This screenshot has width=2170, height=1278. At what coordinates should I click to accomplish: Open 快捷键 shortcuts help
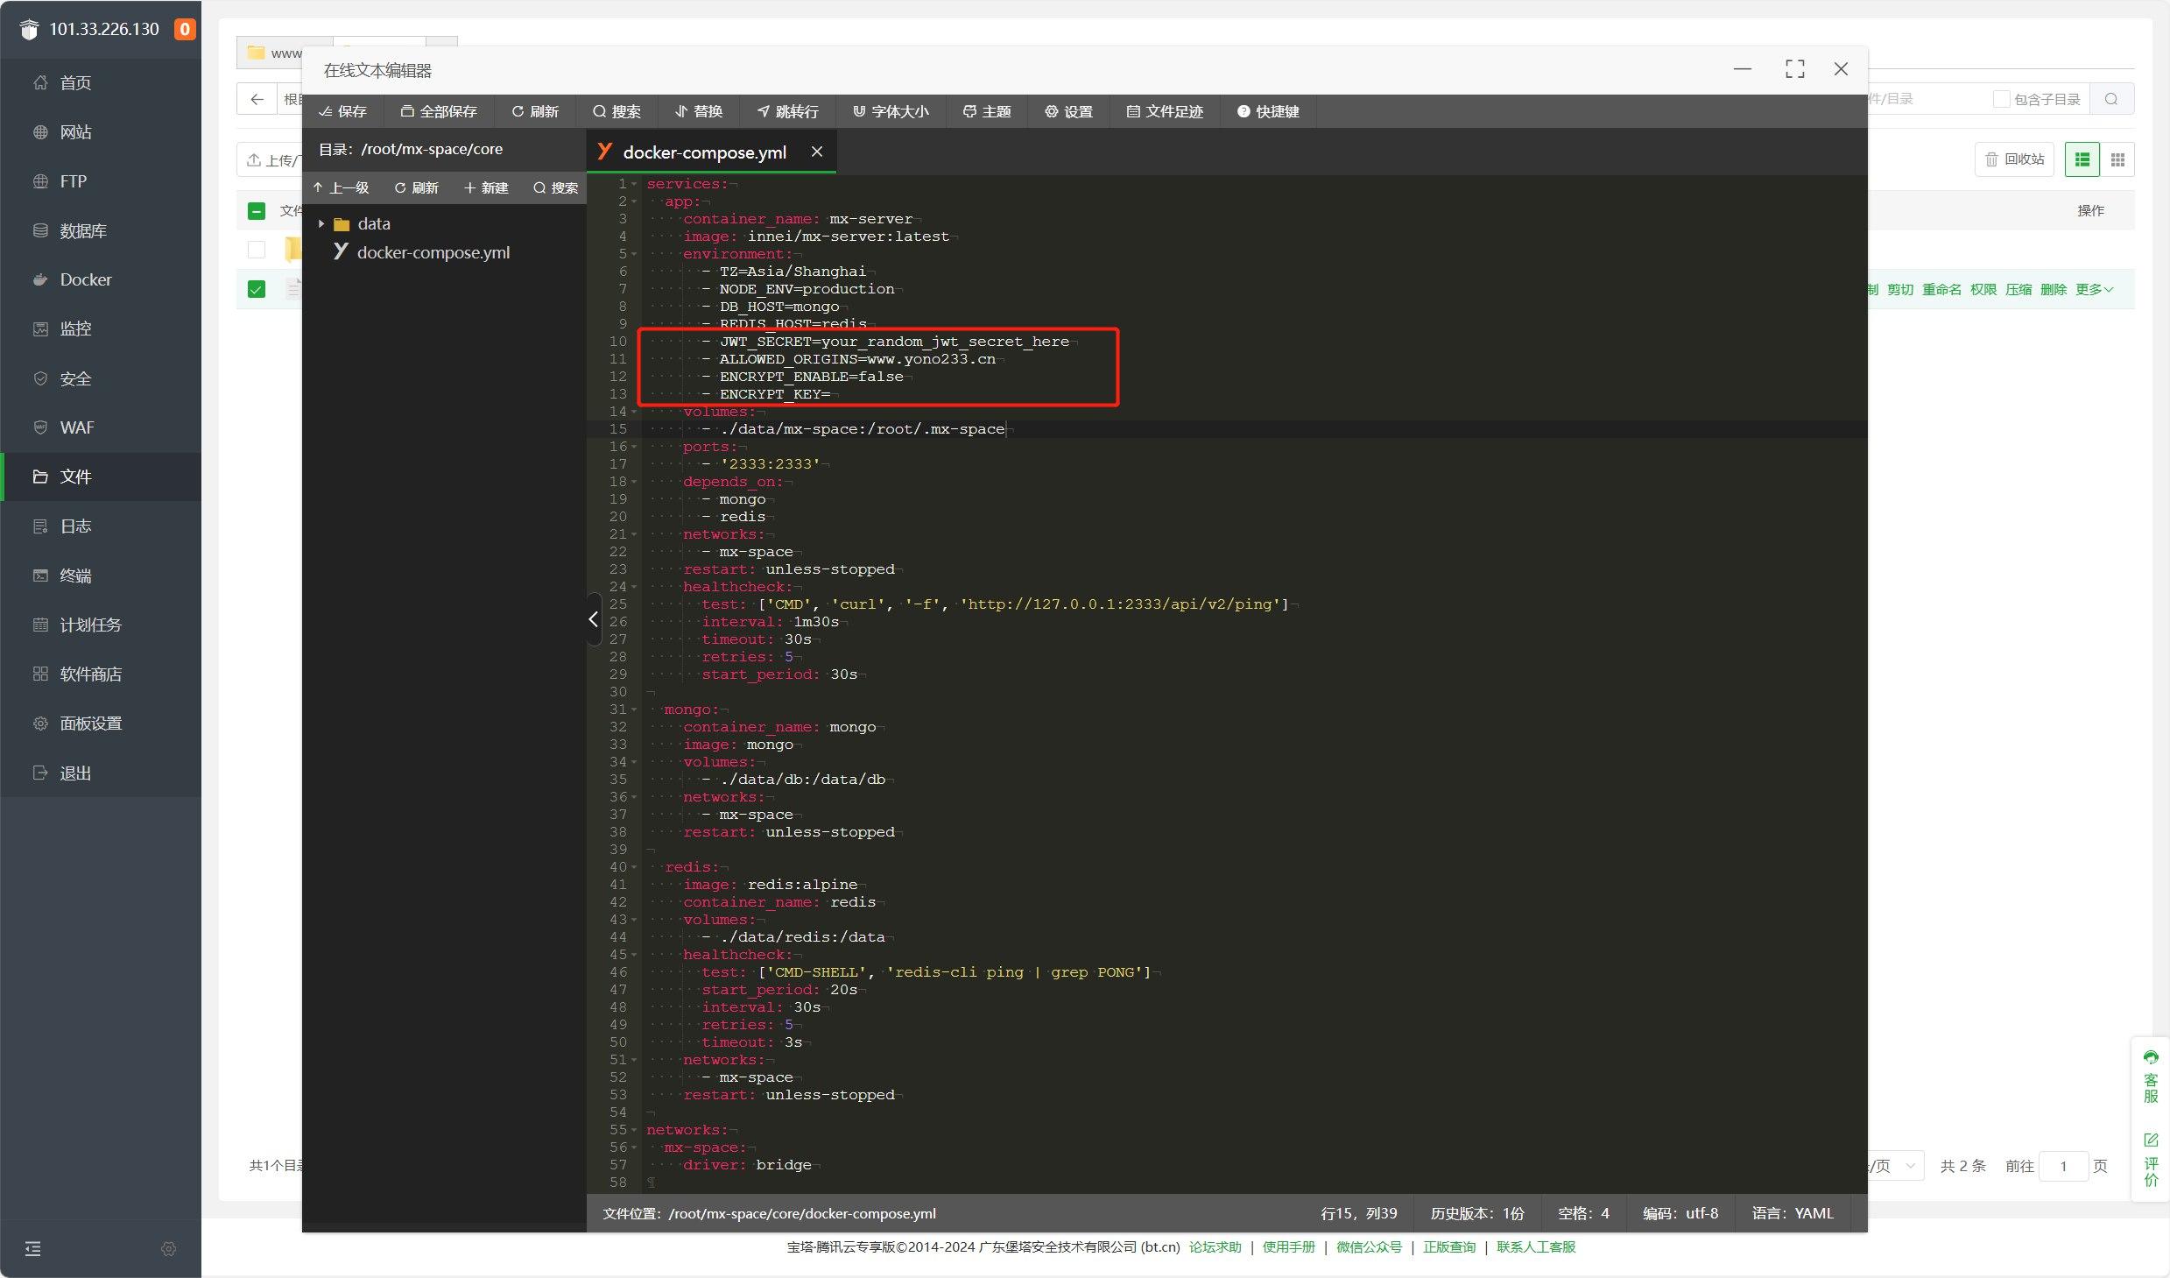[x=1268, y=111]
